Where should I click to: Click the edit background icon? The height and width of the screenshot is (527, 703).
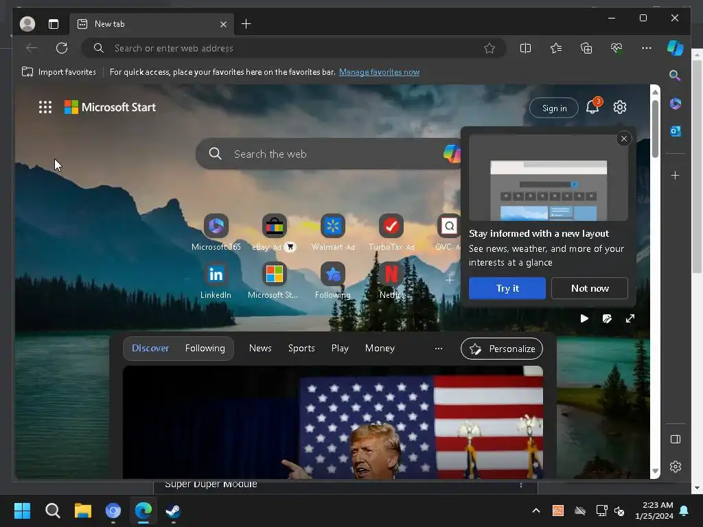[x=607, y=318]
